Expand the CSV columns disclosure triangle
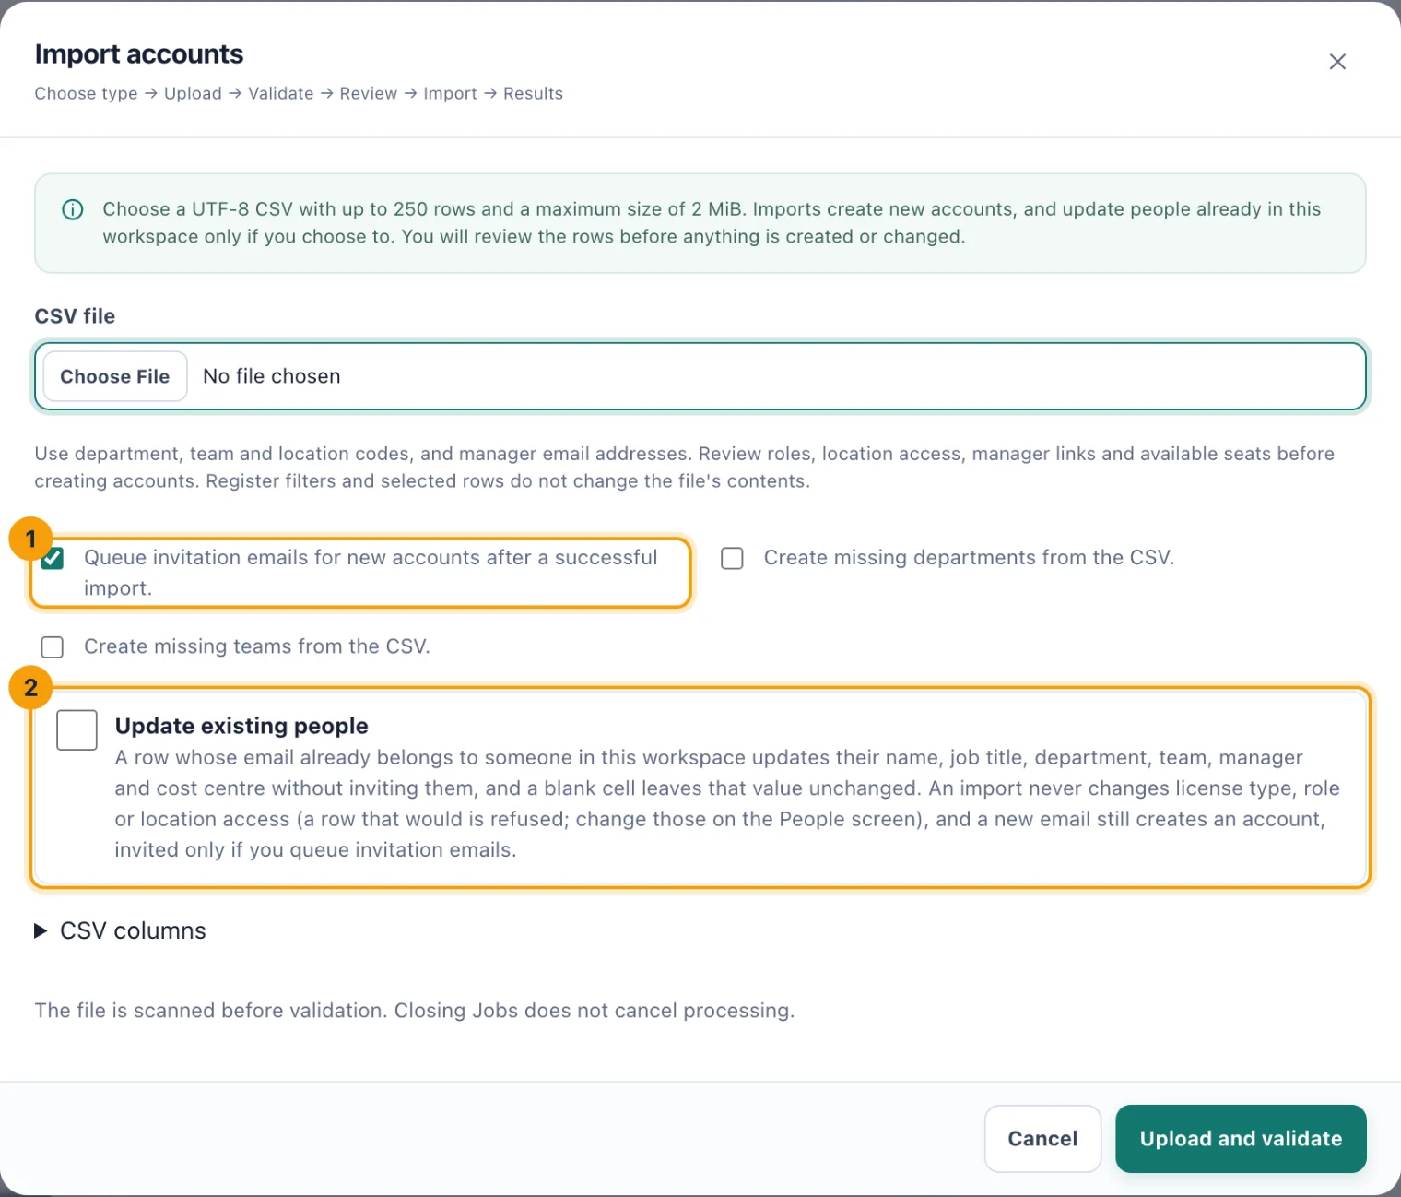The image size is (1401, 1197). click(x=41, y=930)
